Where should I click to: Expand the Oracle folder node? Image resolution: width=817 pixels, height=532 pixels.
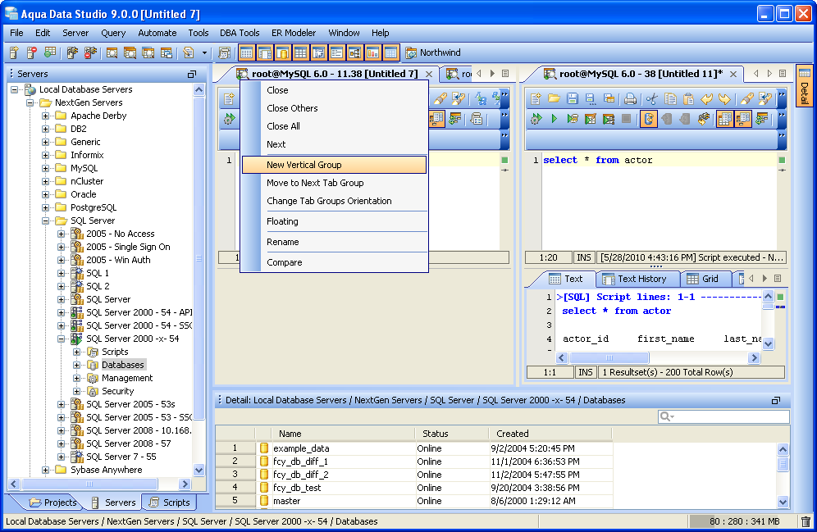(x=46, y=194)
